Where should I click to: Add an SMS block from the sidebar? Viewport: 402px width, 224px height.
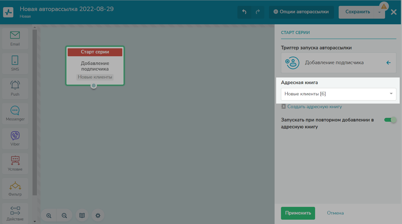pos(15,64)
